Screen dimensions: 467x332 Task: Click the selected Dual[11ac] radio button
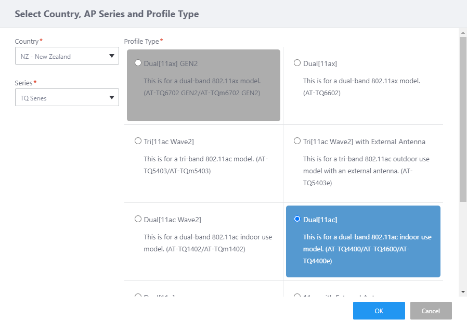tap(297, 219)
